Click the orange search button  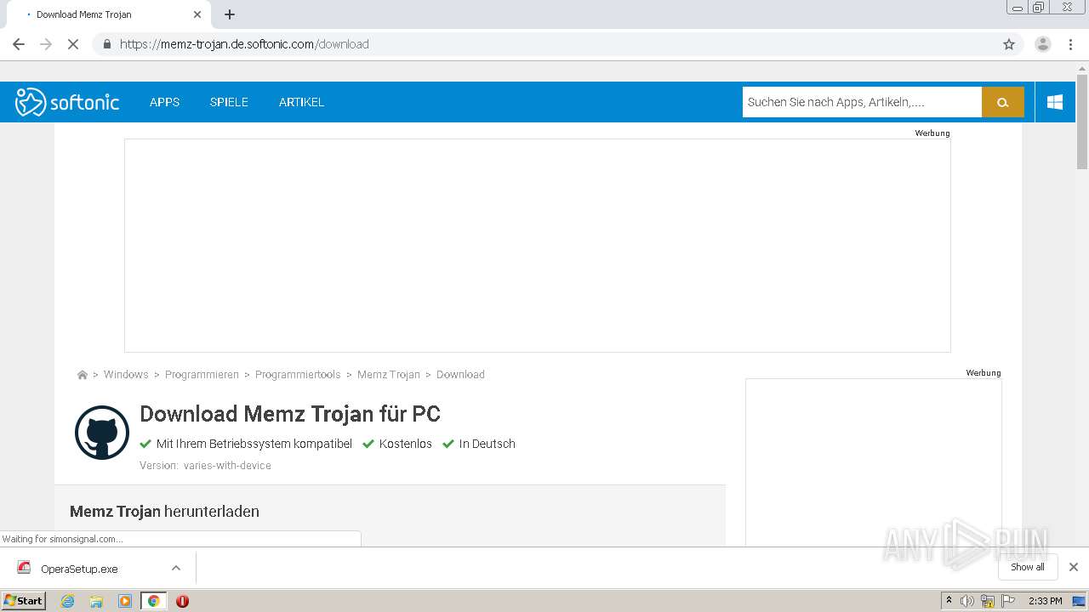click(1003, 102)
